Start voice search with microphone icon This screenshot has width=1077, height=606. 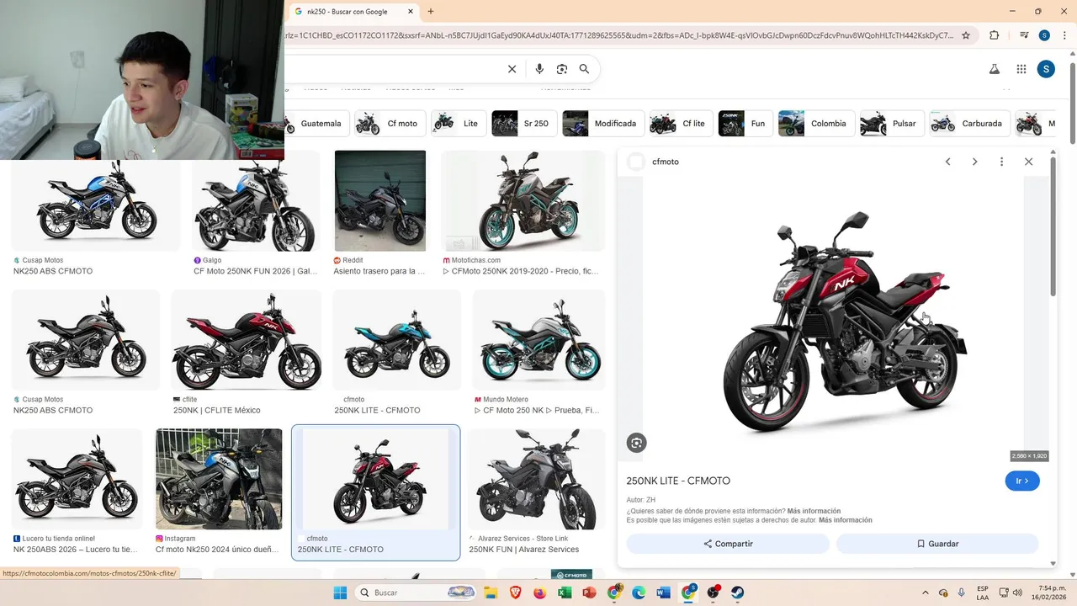click(539, 69)
